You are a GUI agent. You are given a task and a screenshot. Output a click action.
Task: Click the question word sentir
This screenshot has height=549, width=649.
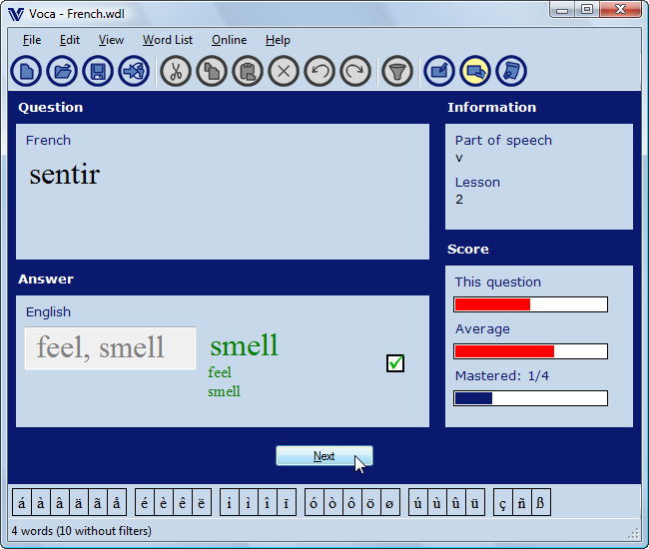coord(65,174)
